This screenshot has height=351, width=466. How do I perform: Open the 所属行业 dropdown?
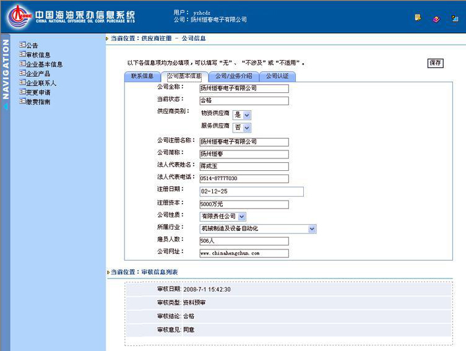click(258, 229)
